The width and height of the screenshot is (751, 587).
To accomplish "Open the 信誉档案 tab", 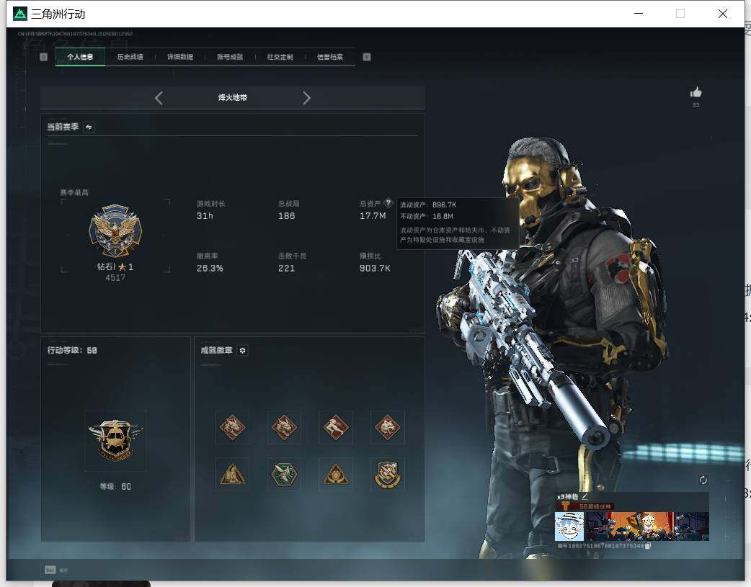I will pos(330,57).
